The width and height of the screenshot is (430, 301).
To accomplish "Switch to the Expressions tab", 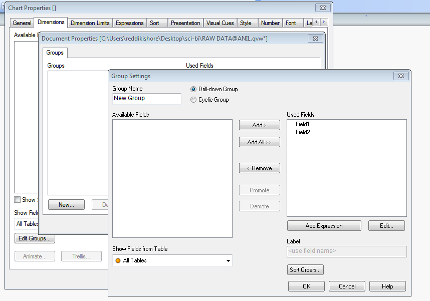I will pyautogui.click(x=129, y=23).
